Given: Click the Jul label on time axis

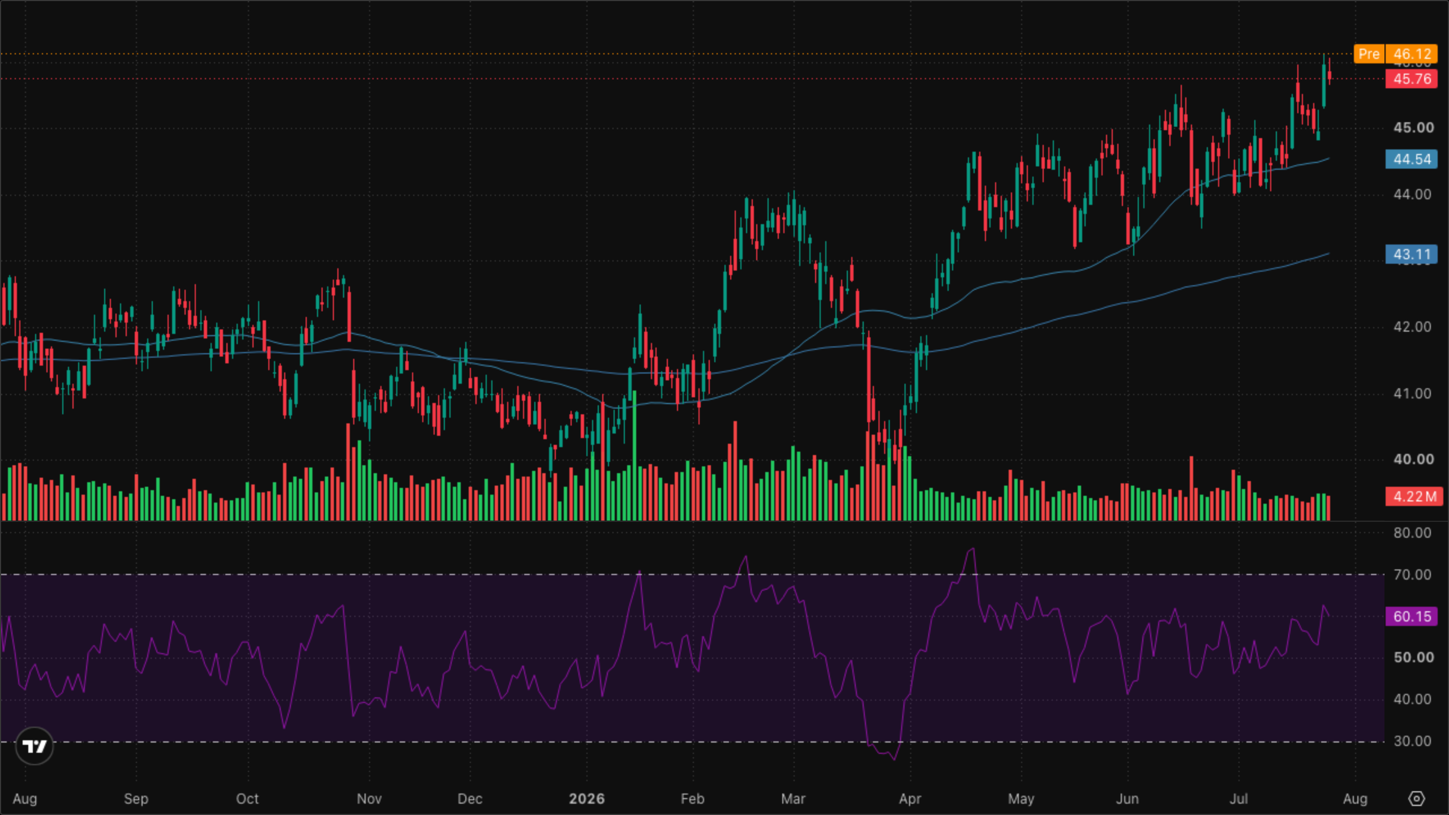Looking at the screenshot, I should tap(1238, 799).
